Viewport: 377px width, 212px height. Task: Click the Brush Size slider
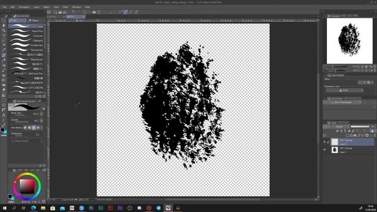22,115
